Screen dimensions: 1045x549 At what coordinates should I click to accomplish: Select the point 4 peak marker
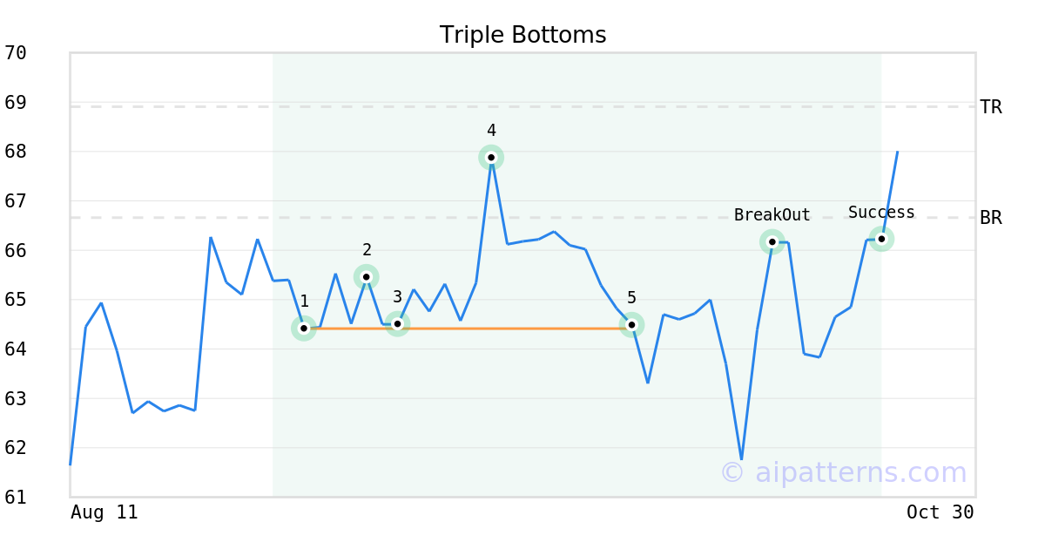click(x=491, y=158)
